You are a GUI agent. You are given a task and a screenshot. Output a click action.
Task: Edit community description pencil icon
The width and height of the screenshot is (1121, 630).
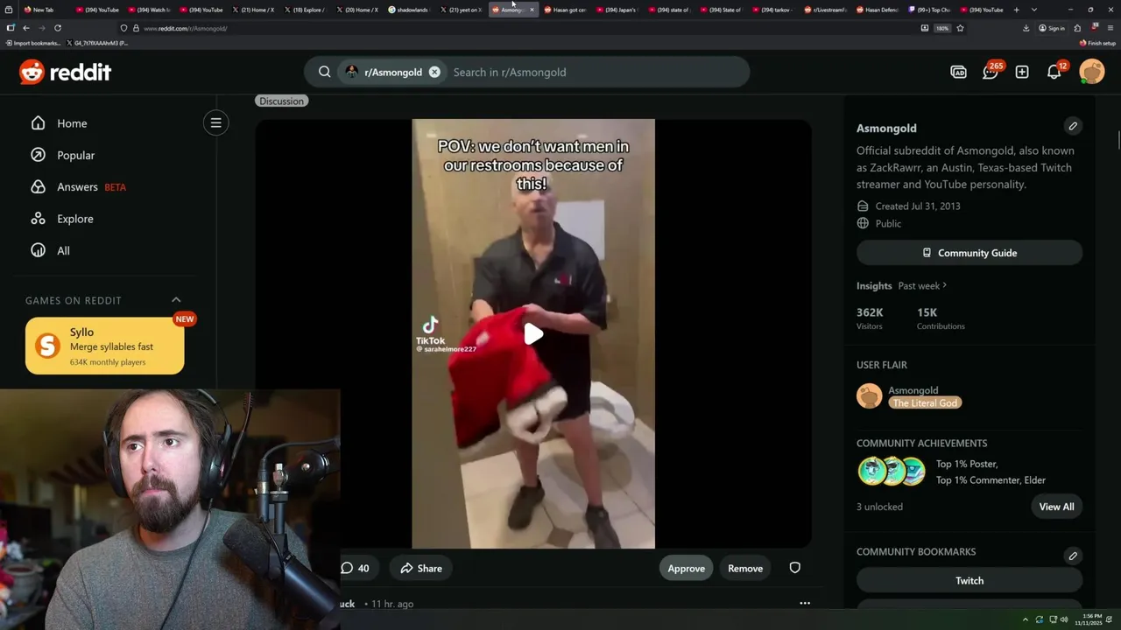pos(1073,126)
